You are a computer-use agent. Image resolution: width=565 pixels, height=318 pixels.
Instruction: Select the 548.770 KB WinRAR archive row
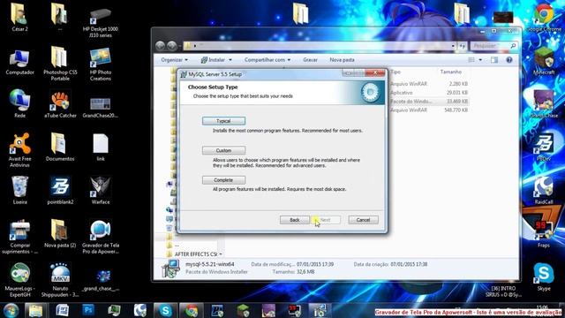click(x=429, y=110)
